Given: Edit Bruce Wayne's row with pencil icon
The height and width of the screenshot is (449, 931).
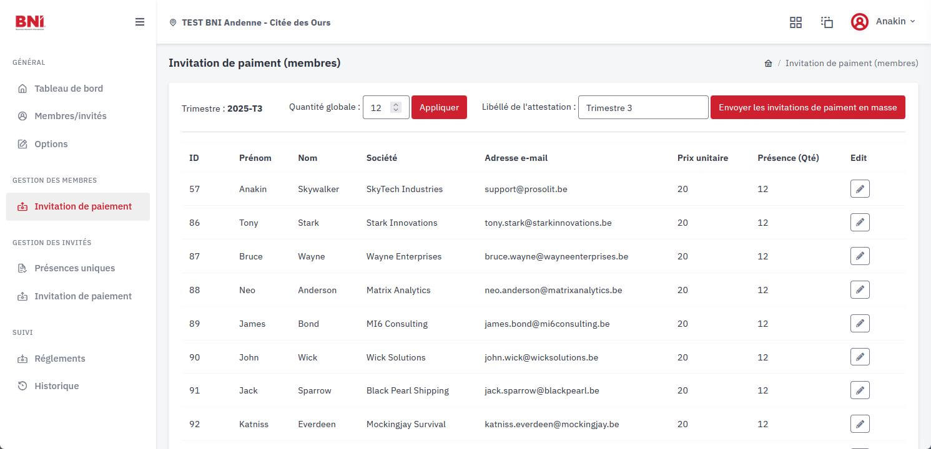Looking at the screenshot, I should click(x=860, y=256).
